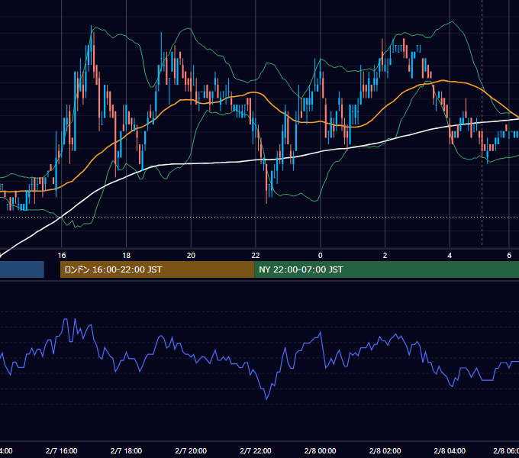Click the 4 hour axis label
519x458 pixels.
point(450,256)
